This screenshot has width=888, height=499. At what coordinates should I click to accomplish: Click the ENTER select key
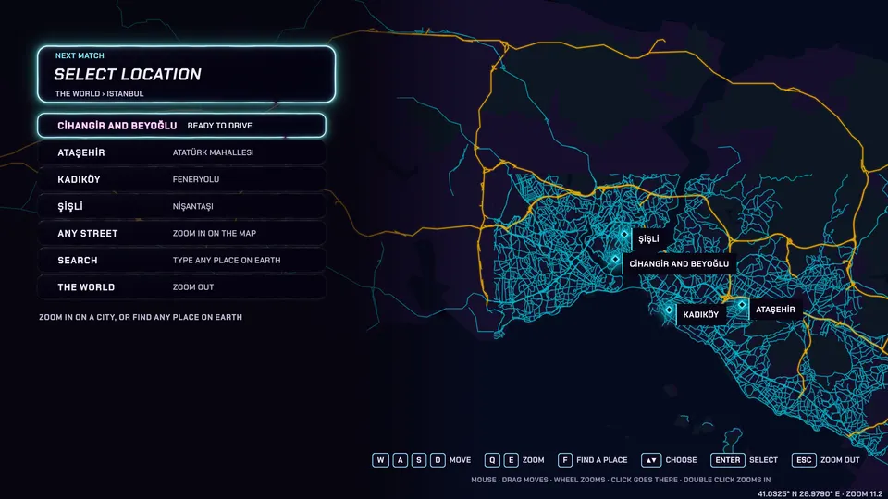(x=728, y=460)
